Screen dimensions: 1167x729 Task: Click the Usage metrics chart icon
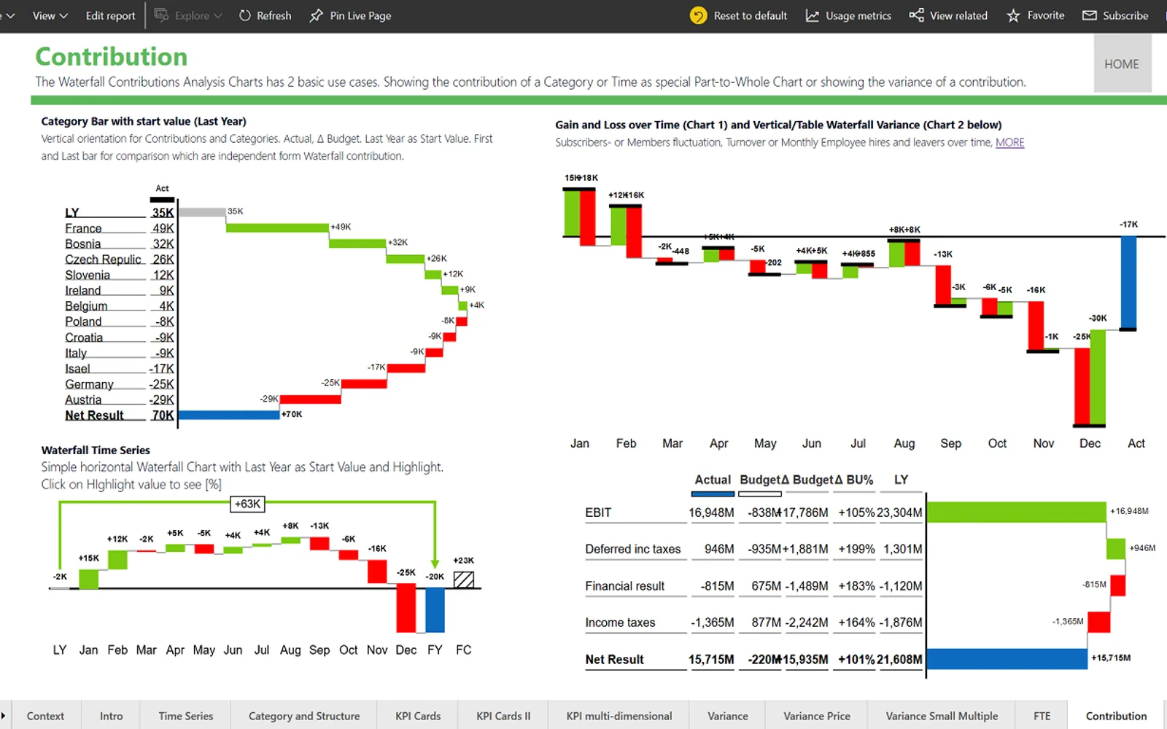point(812,15)
